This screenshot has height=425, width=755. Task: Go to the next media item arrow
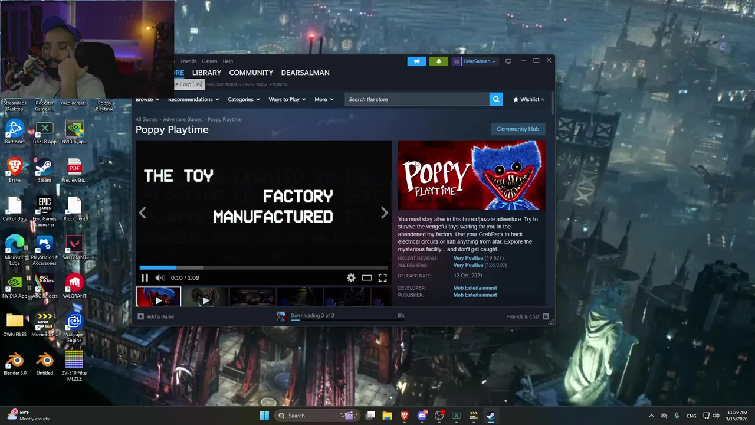(x=385, y=213)
